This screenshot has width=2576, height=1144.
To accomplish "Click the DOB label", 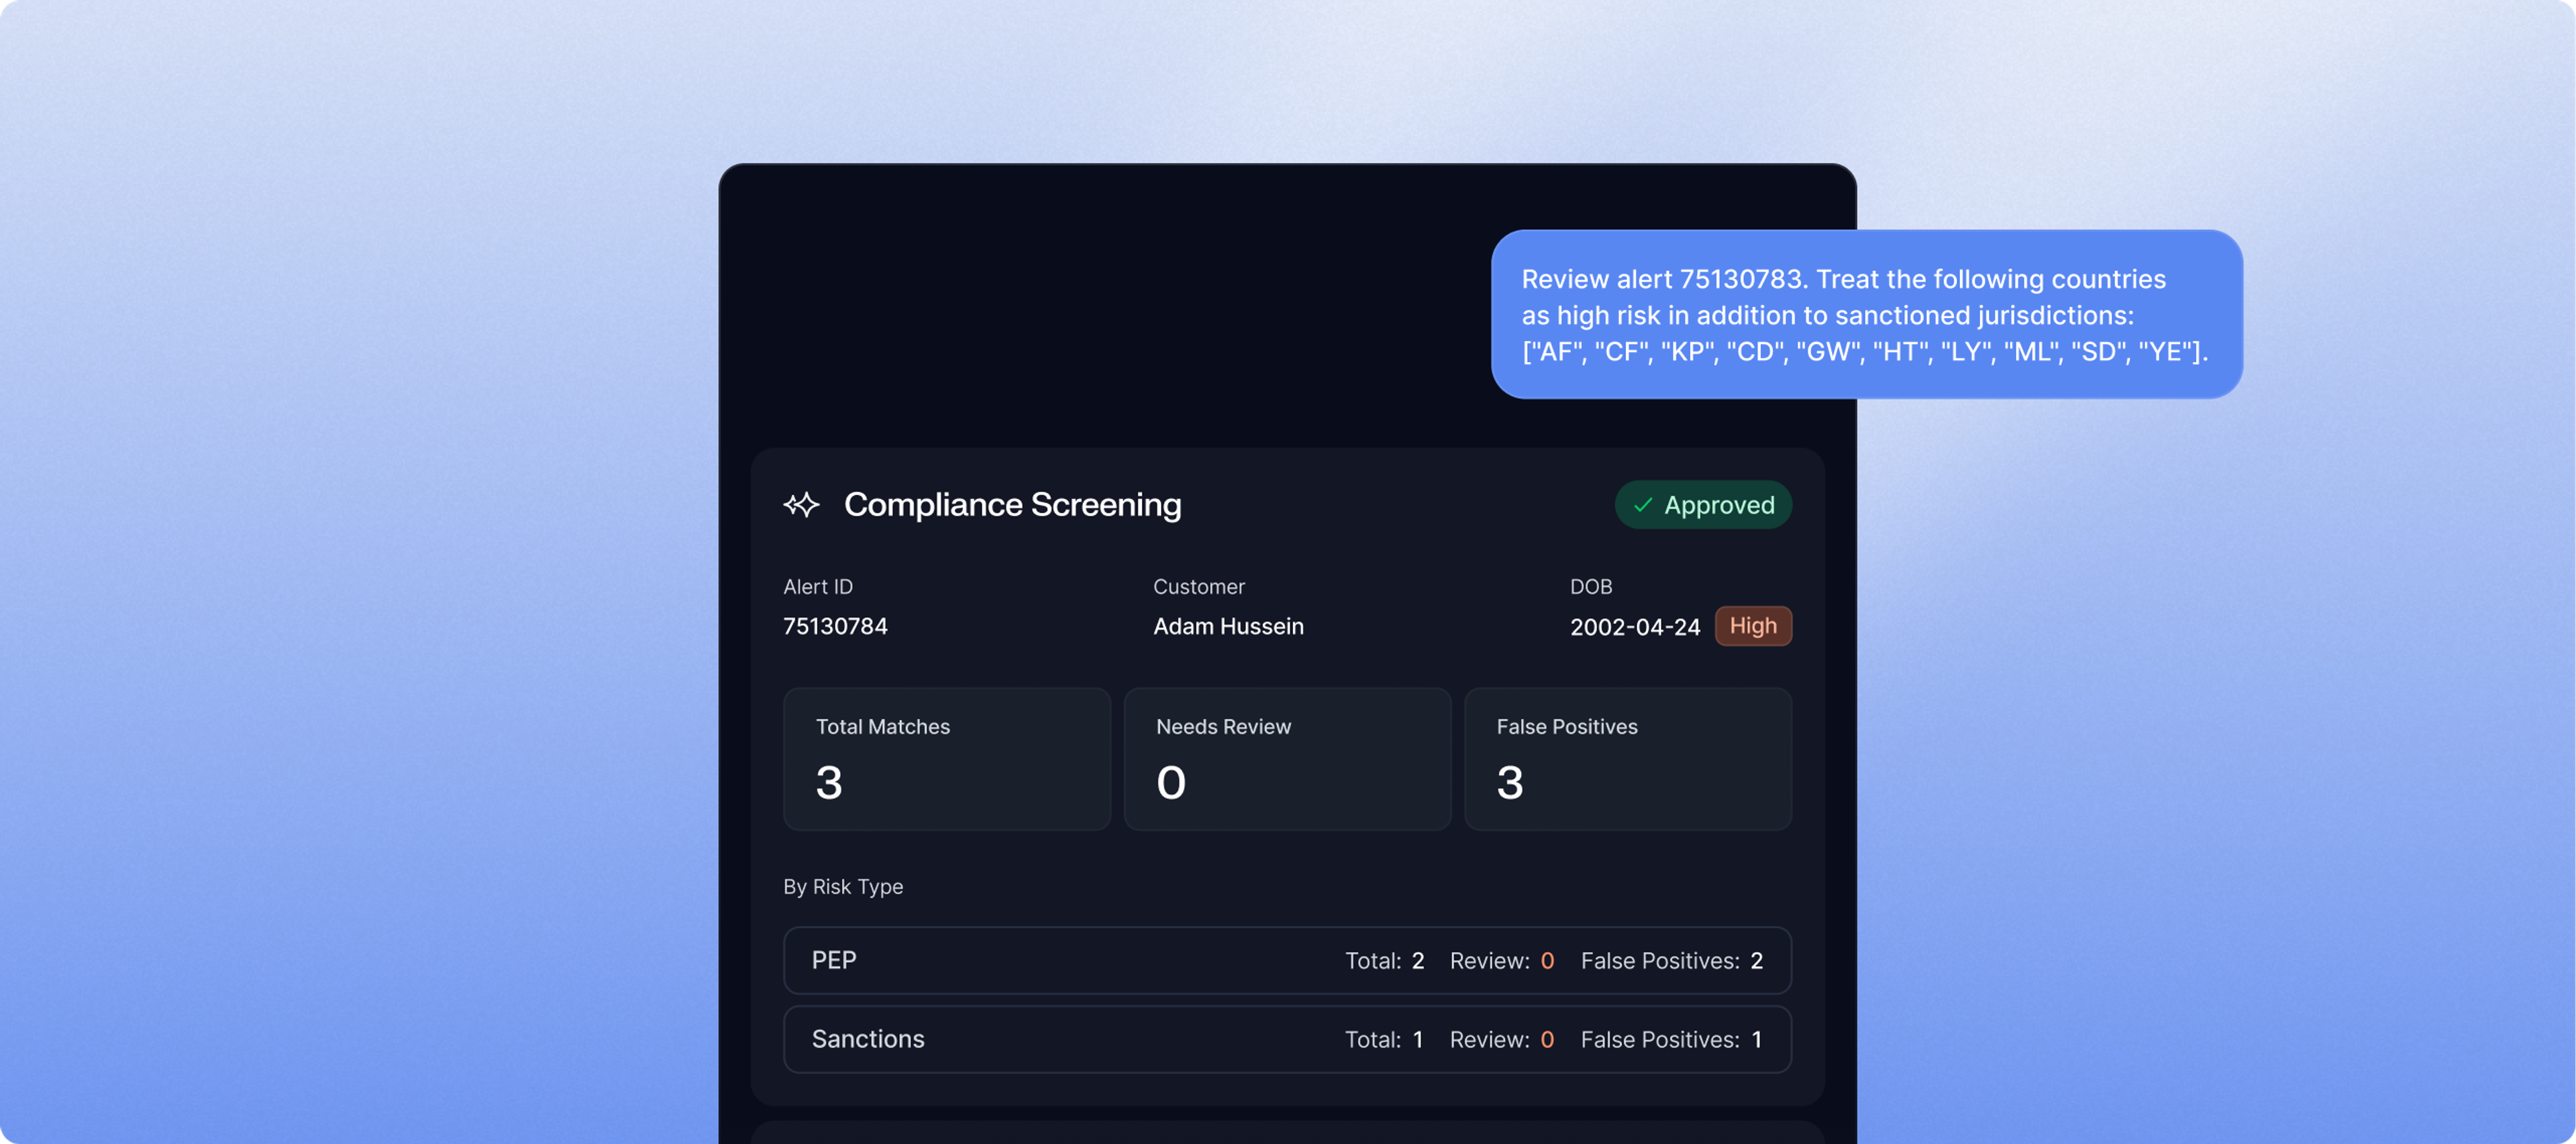I will pos(1591,587).
